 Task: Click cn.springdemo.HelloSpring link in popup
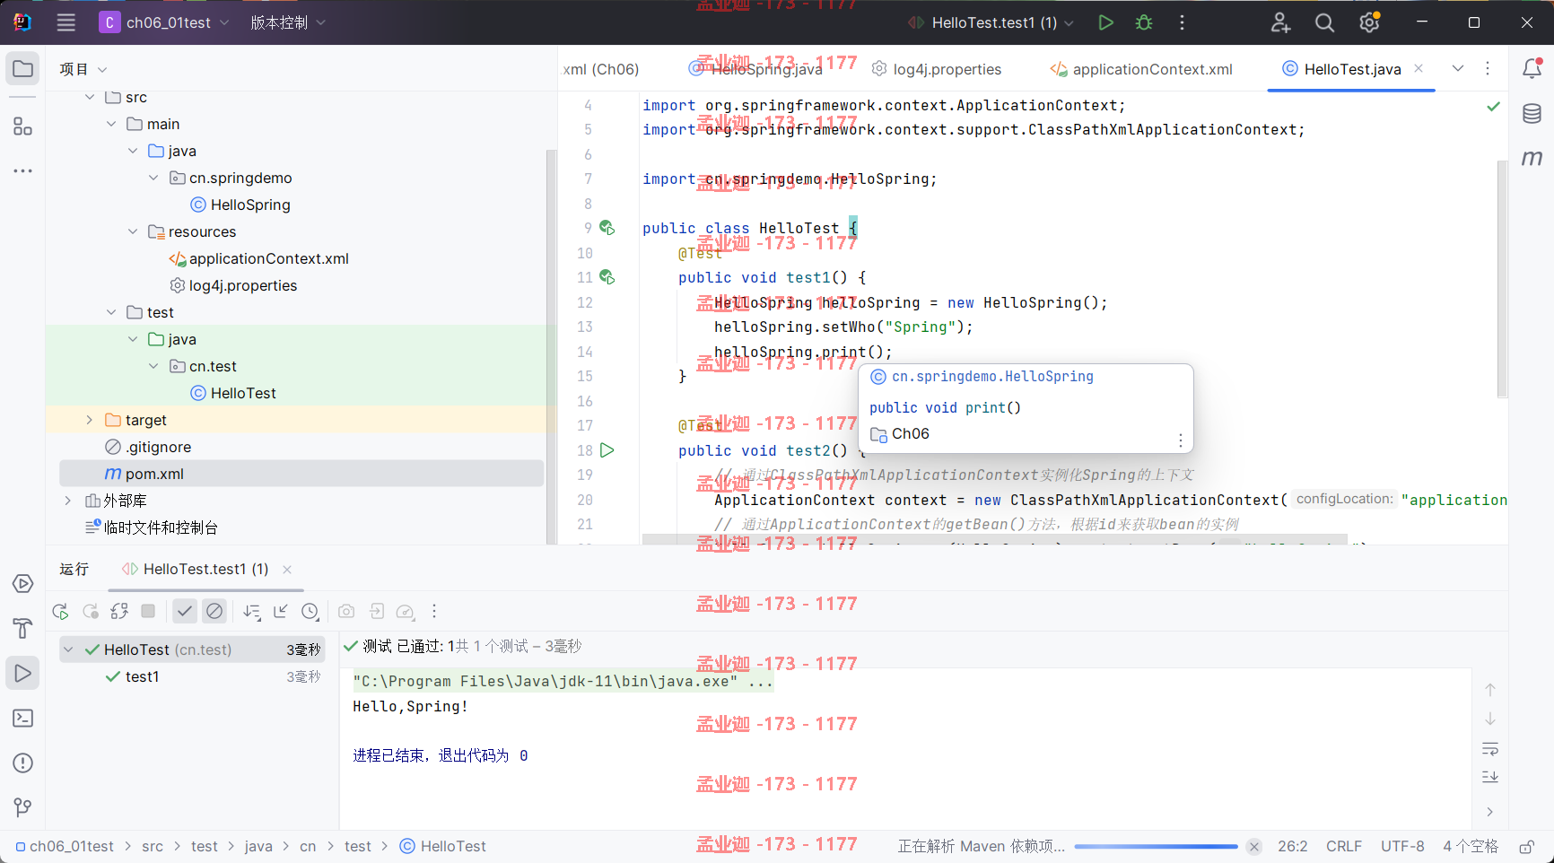tap(992, 377)
